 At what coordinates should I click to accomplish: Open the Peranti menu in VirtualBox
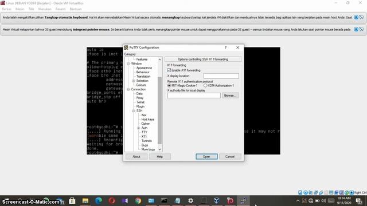click(60, 9)
